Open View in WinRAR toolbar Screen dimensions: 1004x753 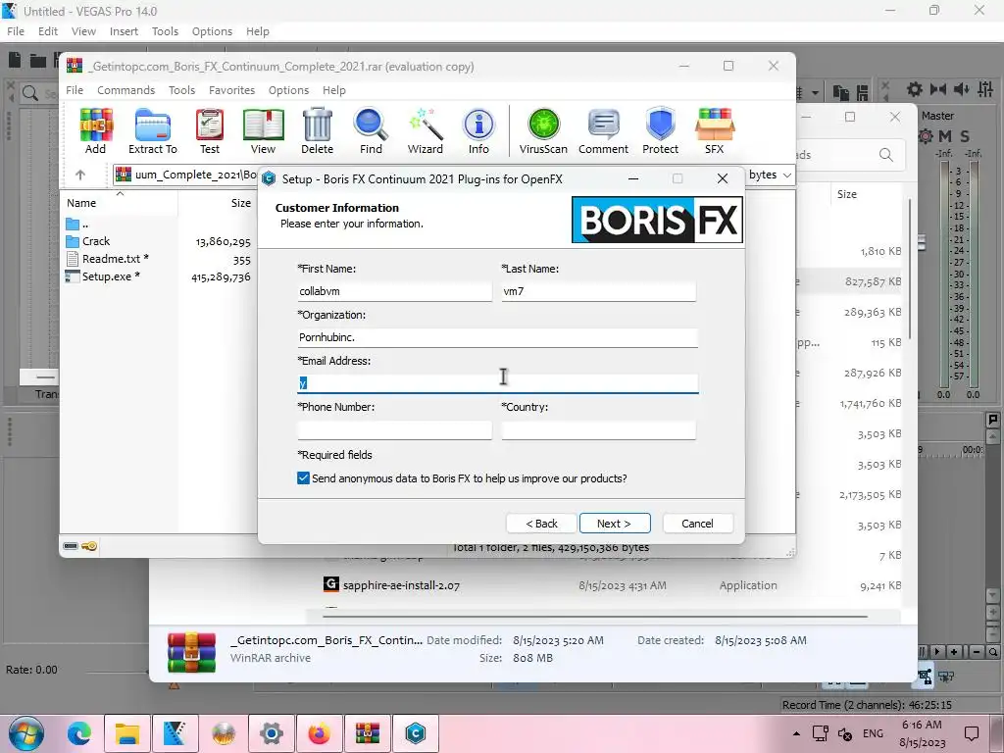(x=263, y=131)
